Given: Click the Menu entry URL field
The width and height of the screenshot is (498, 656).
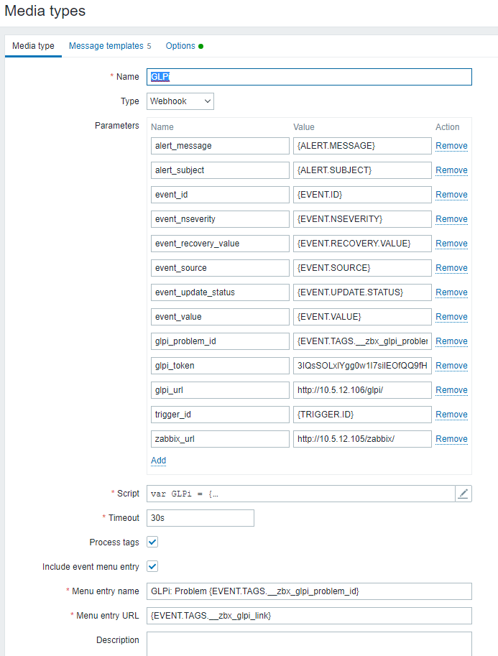Looking at the screenshot, I should click(x=309, y=616).
